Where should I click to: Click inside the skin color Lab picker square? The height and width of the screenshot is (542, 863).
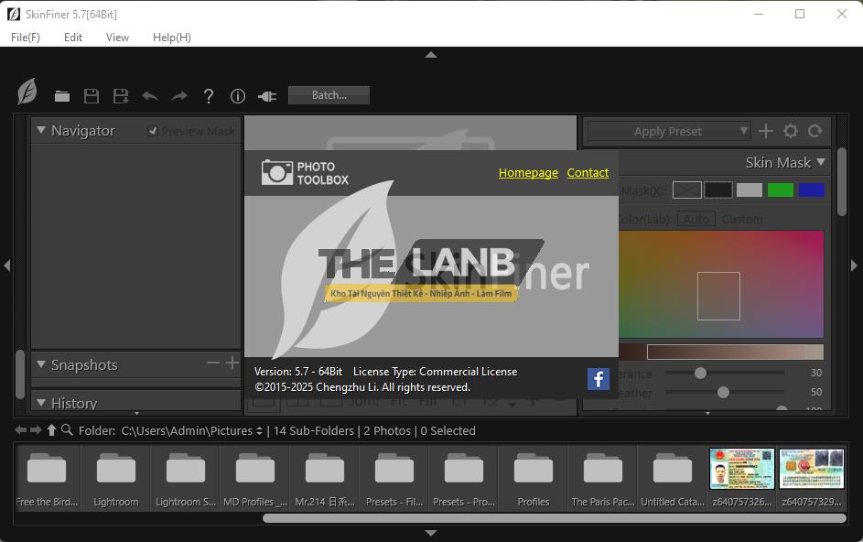pos(718,296)
